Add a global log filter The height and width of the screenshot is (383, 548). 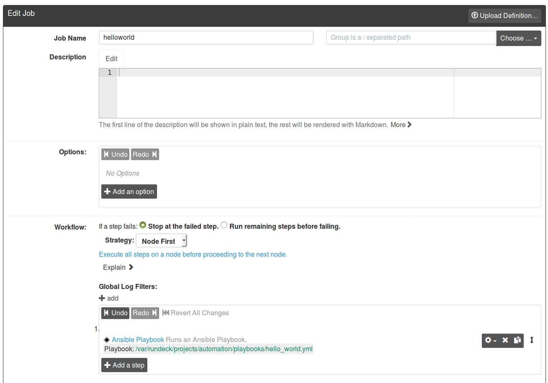[109, 298]
